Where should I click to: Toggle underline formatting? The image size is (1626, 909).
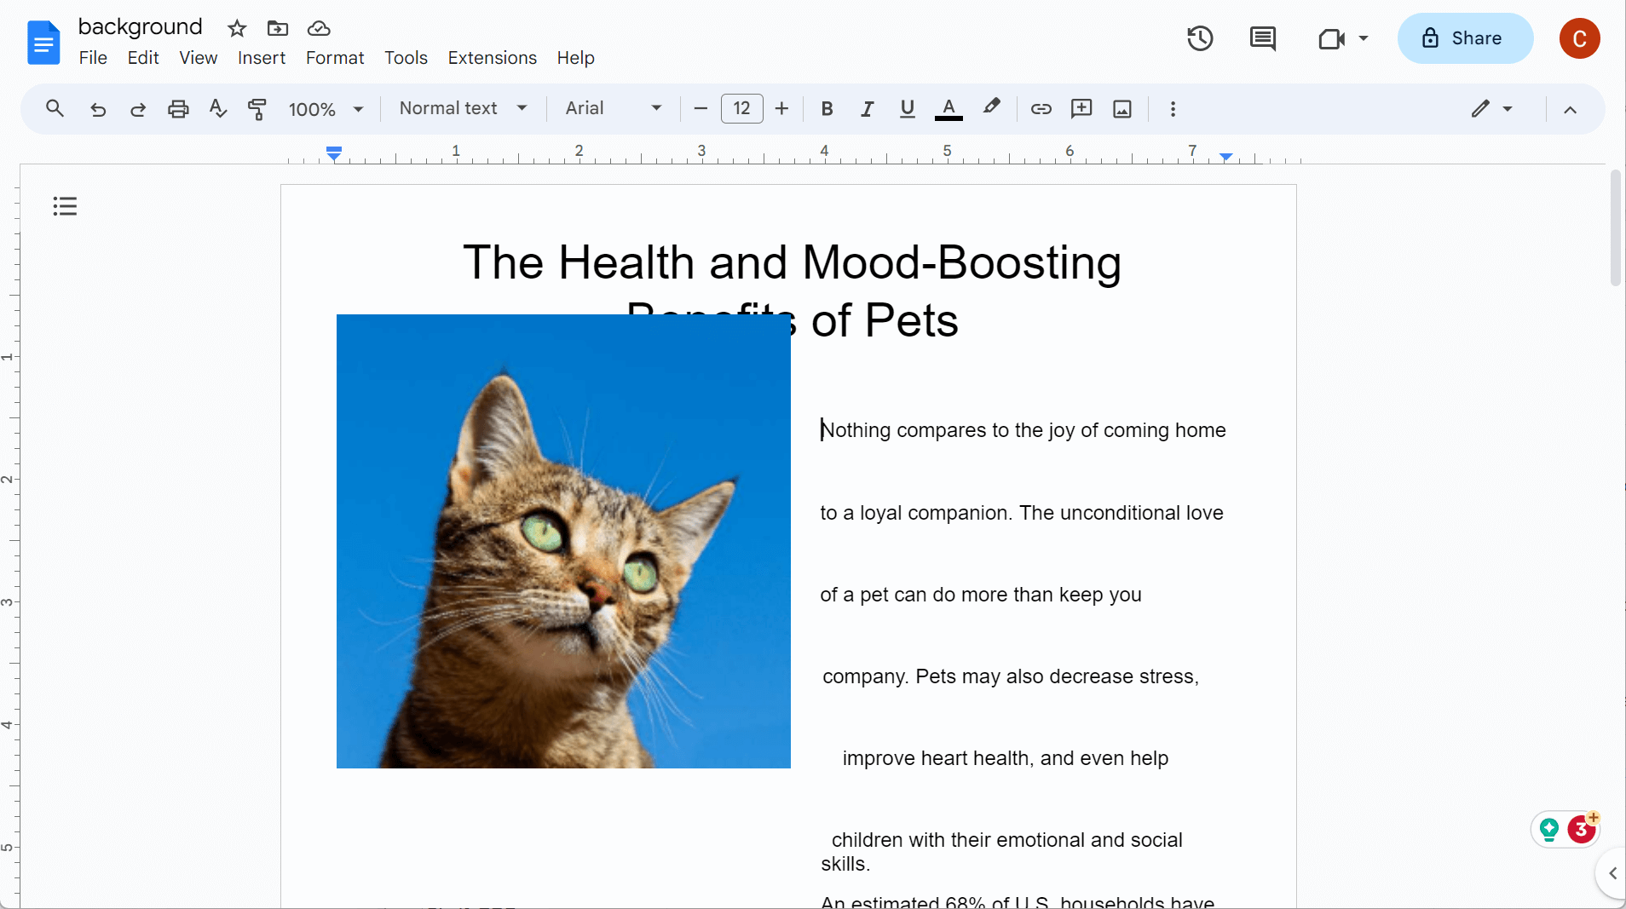pos(906,108)
